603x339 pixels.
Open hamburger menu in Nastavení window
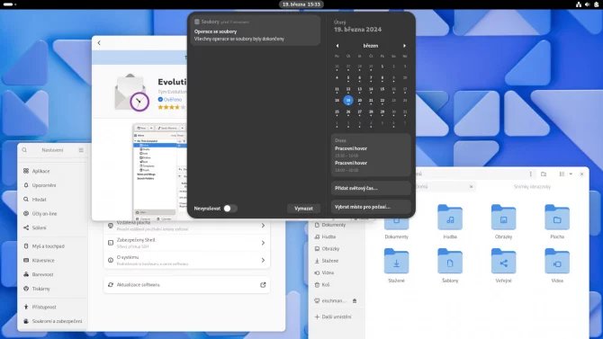pos(81,150)
